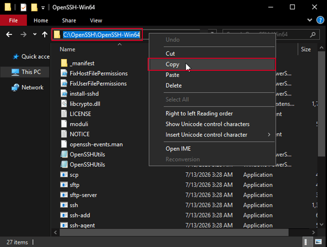Screen dimensions: 327x247
Task: Choose Paste from the context menu
Action: click(212, 75)
